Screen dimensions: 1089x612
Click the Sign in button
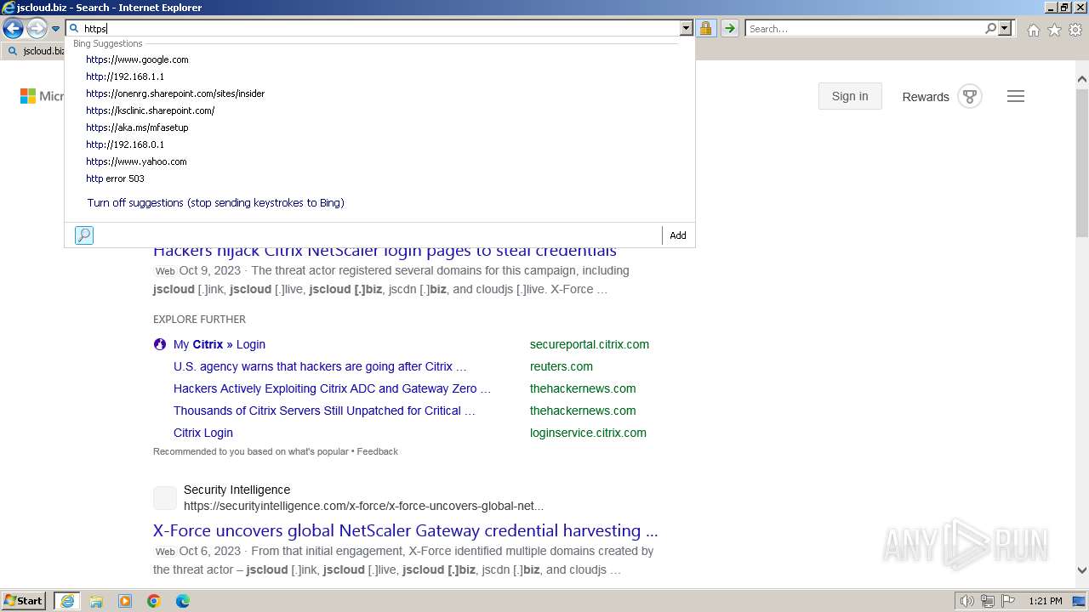click(850, 96)
